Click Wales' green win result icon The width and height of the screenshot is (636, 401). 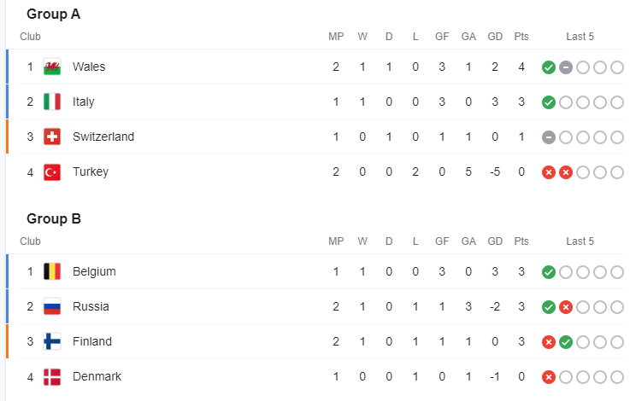click(549, 67)
